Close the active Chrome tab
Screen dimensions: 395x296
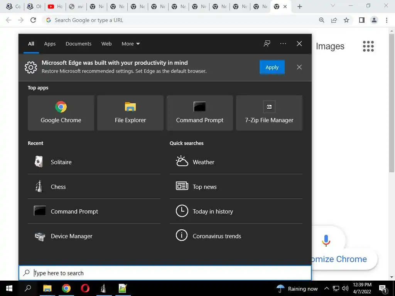[x=285, y=7]
